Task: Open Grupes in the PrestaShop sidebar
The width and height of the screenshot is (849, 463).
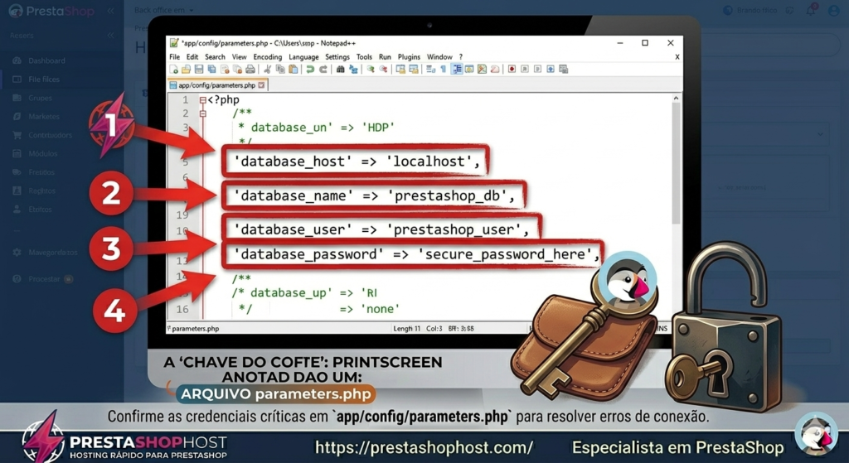Action: tap(40, 98)
